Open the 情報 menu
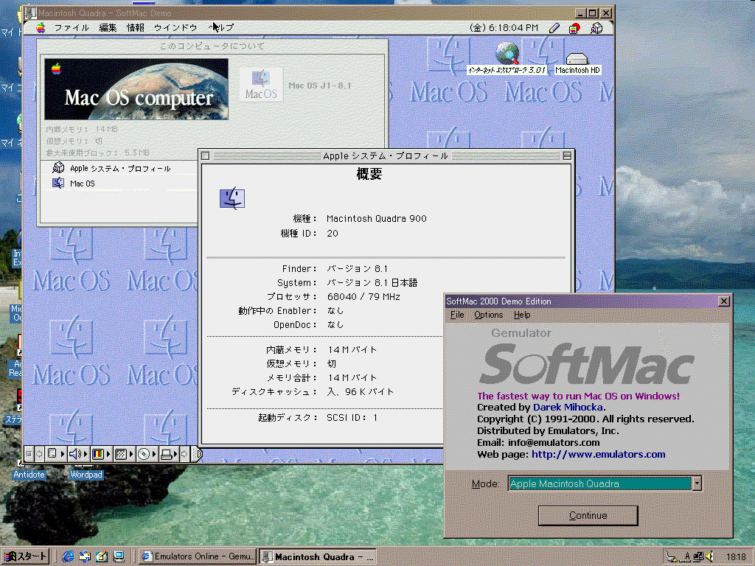 136,28
